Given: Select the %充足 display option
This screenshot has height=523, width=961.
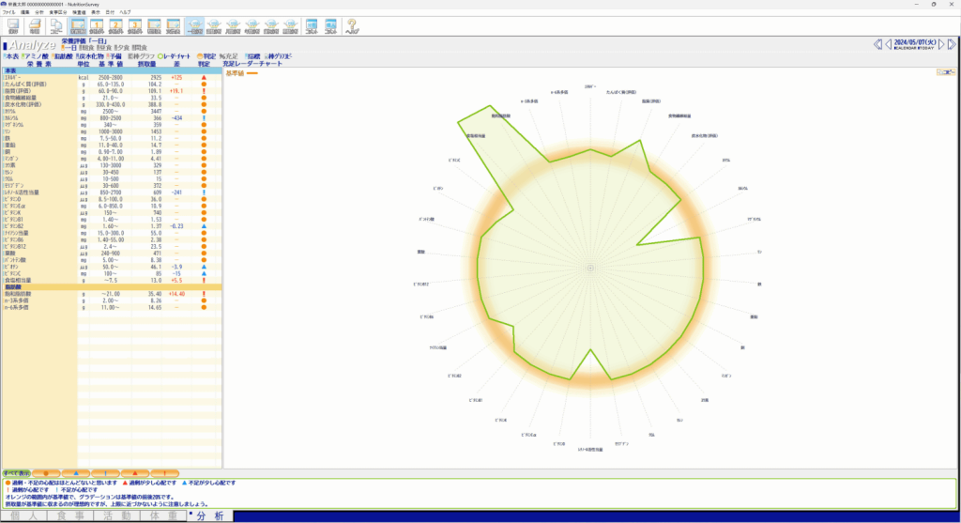Looking at the screenshot, I should (x=229, y=56).
